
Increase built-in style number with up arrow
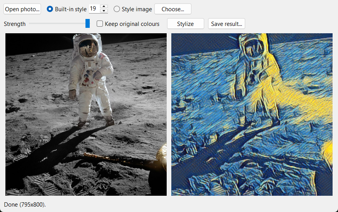click(x=104, y=7)
